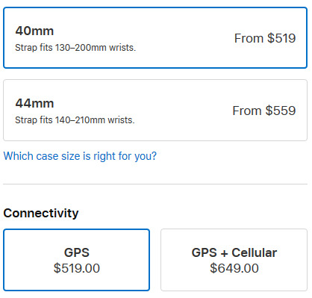The image size is (312, 298).
Task: Click the 'From $519' price label
Action: tap(265, 38)
